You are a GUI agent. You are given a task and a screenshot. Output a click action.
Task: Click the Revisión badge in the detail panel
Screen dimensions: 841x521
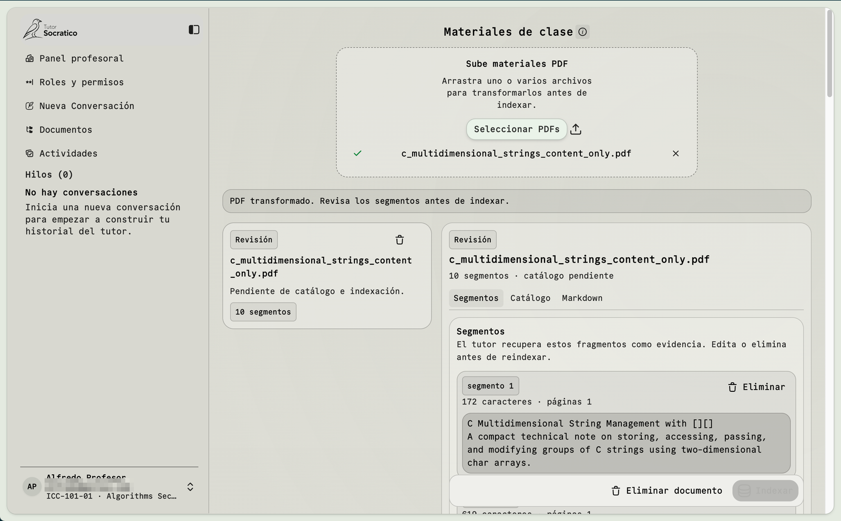(x=473, y=239)
